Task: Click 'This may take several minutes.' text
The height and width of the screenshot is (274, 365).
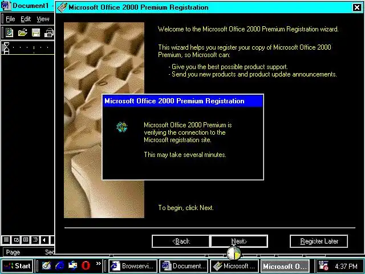Action: tap(185, 155)
